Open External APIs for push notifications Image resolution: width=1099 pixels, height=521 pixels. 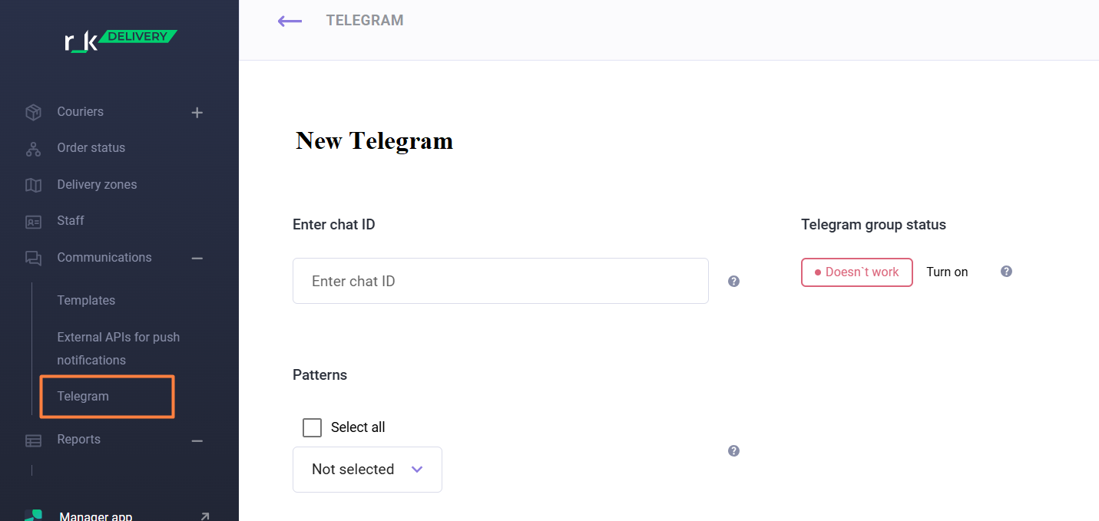click(118, 348)
